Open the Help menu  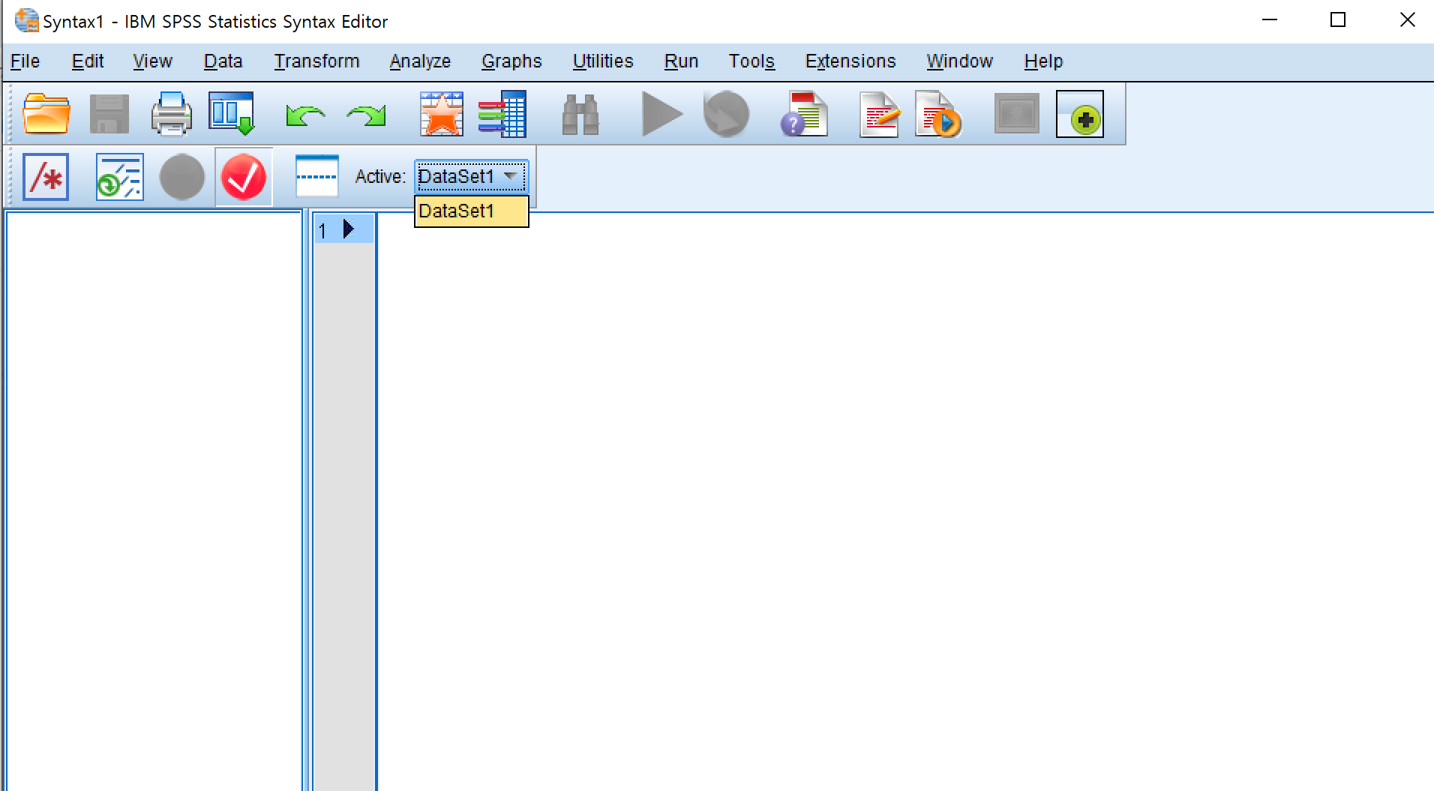tap(1043, 61)
